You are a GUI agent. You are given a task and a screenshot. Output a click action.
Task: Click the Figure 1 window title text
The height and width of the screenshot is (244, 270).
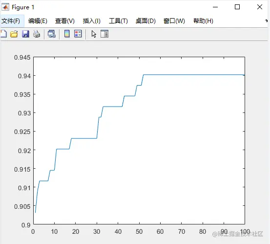(23, 7)
